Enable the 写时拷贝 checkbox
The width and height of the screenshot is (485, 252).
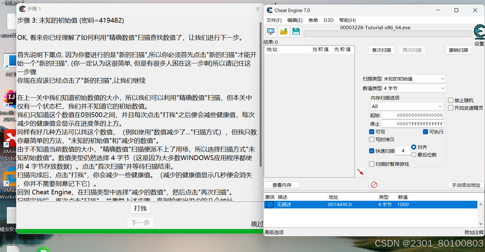point(372,139)
